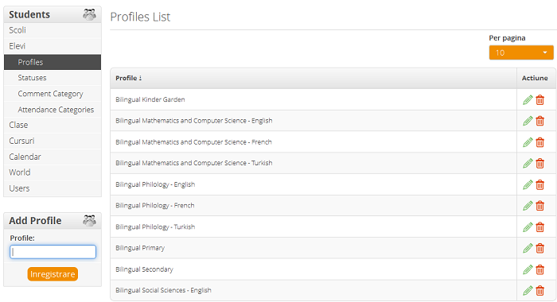Open the Calendar section
This screenshot has width=557, height=302.
click(x=53, y=157)
